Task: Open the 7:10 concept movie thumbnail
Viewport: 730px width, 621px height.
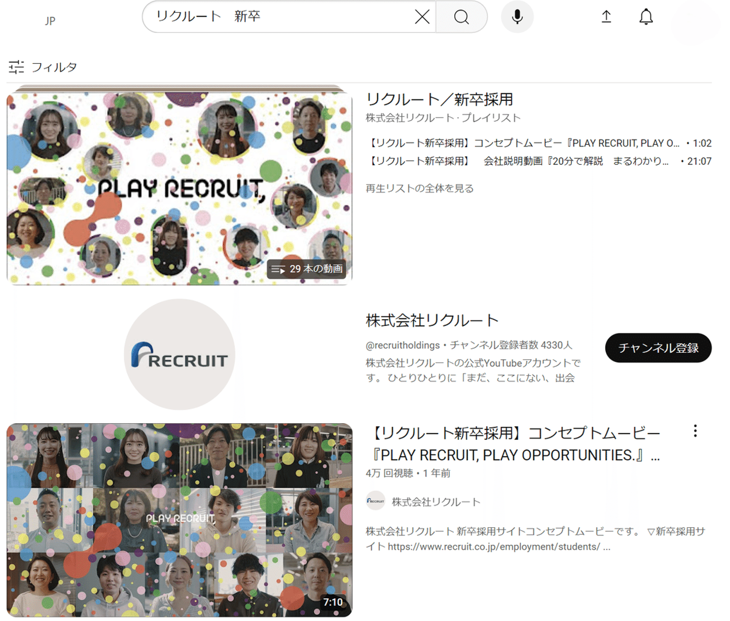Action: pyautogui.click(x=179, y=520)
